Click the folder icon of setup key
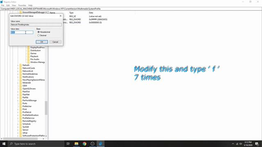The width and height of the screenshot is (262, 147). [20, 133]
